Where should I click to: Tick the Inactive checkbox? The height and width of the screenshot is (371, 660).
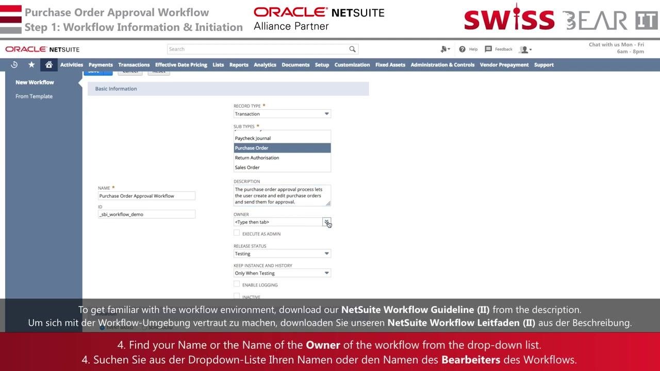coord(237,296)
